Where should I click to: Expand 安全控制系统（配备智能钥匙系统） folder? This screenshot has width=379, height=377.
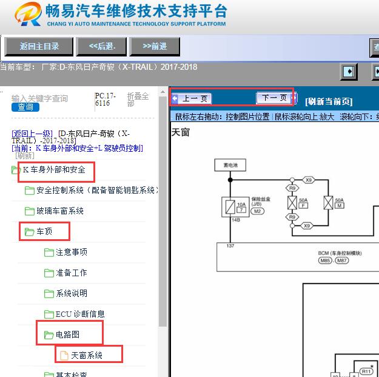point(98,190)
